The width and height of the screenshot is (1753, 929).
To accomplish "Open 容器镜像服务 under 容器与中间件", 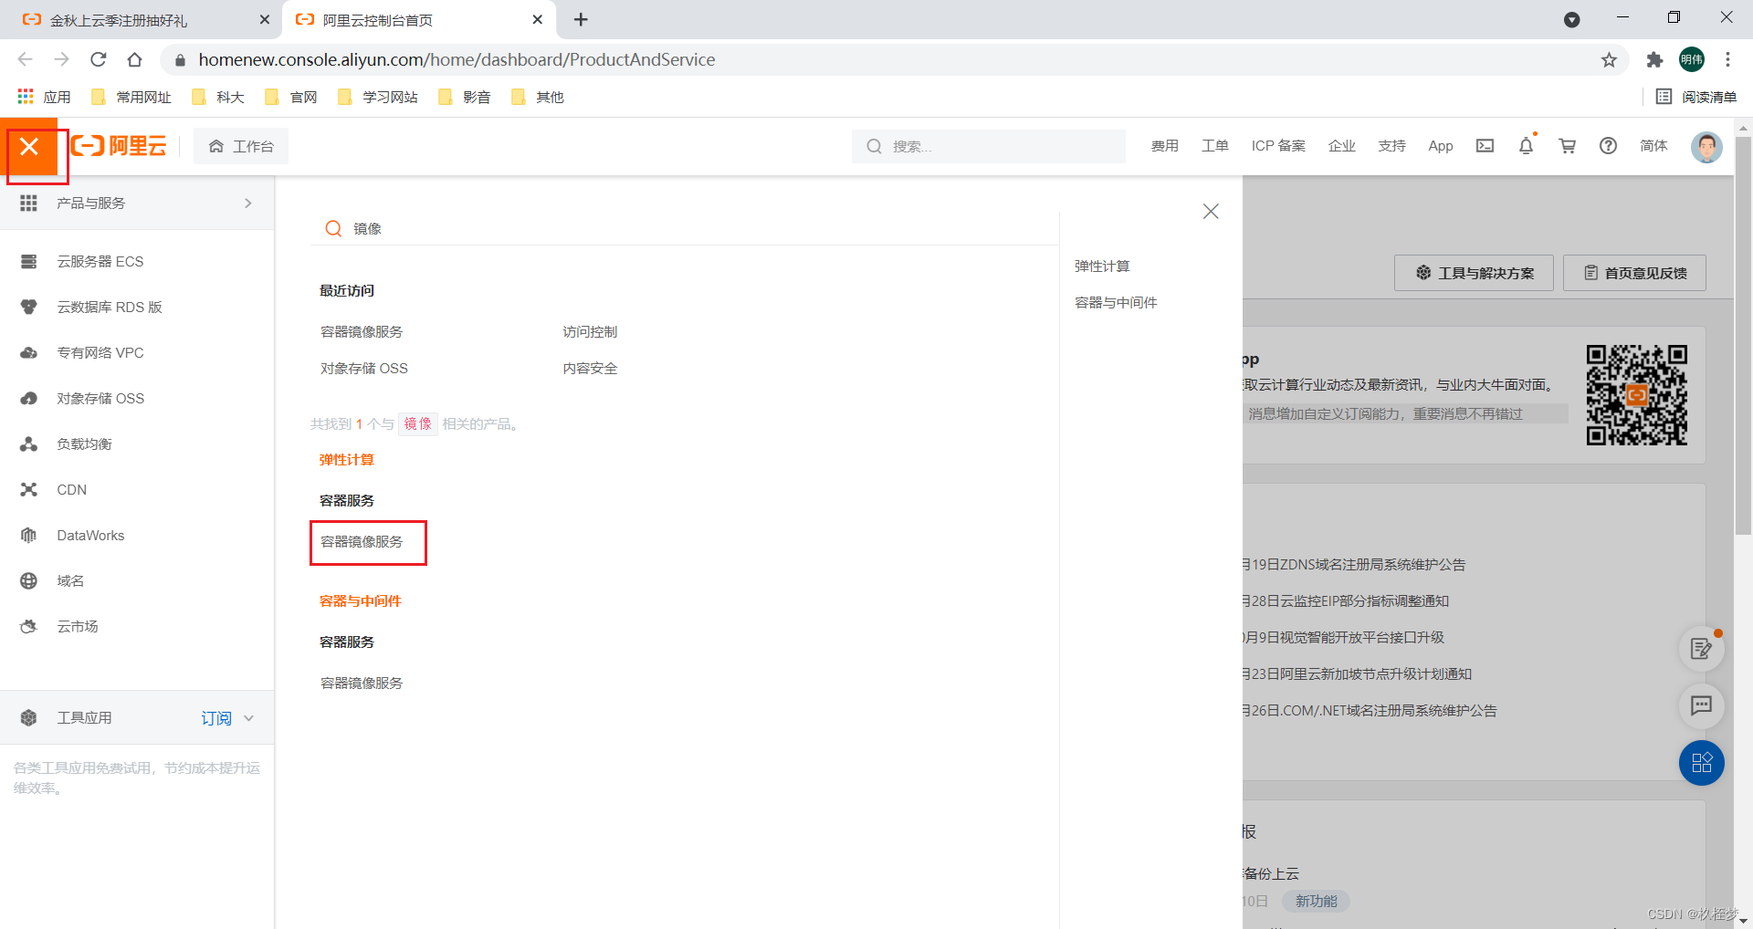I will [362, 683].
